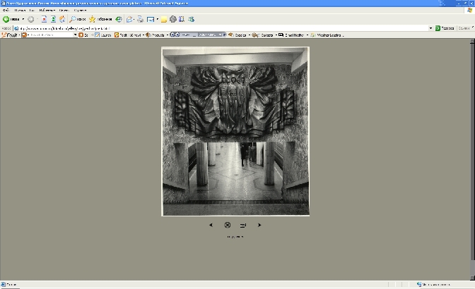Open the Edit menu
Viewport: 475px width, 289px height.
20,11
